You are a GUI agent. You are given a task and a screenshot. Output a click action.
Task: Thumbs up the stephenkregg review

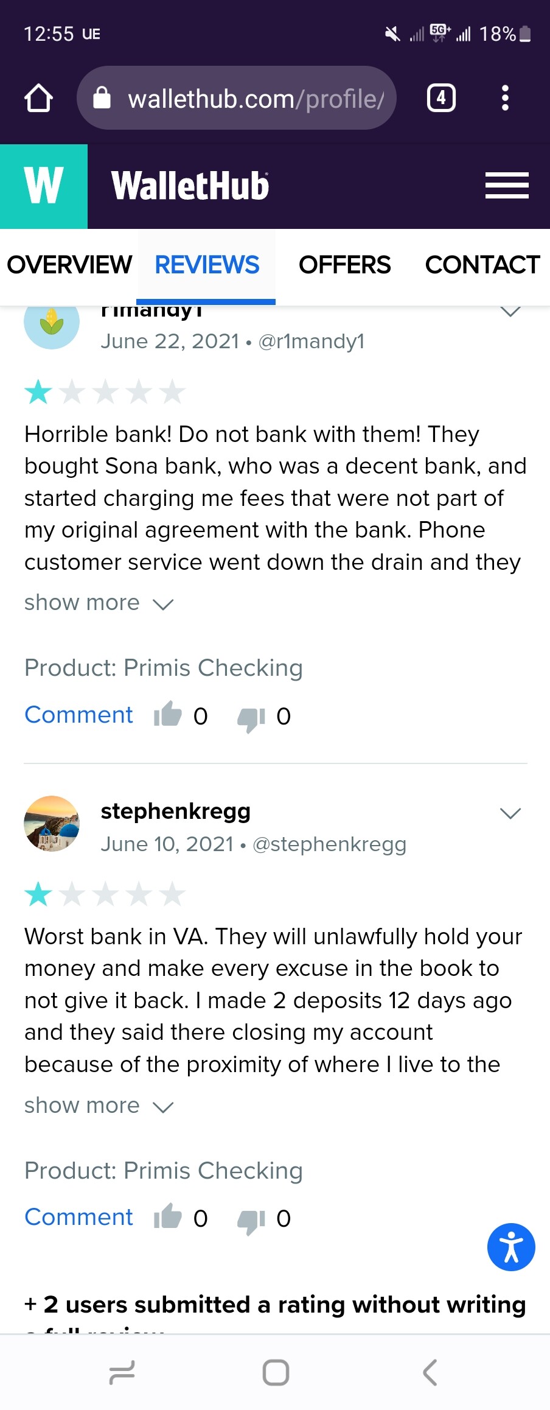coord(168,1217)
